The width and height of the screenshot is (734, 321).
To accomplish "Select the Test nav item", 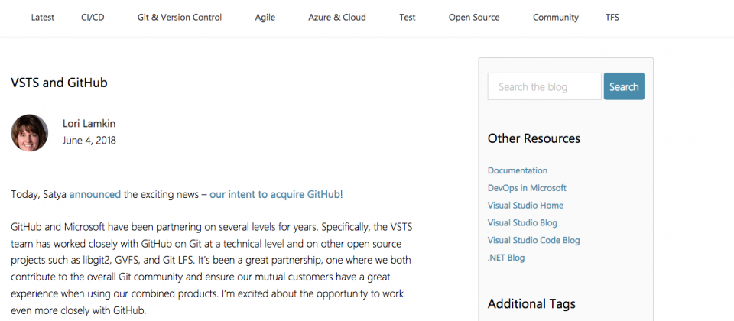I will 408,18.
